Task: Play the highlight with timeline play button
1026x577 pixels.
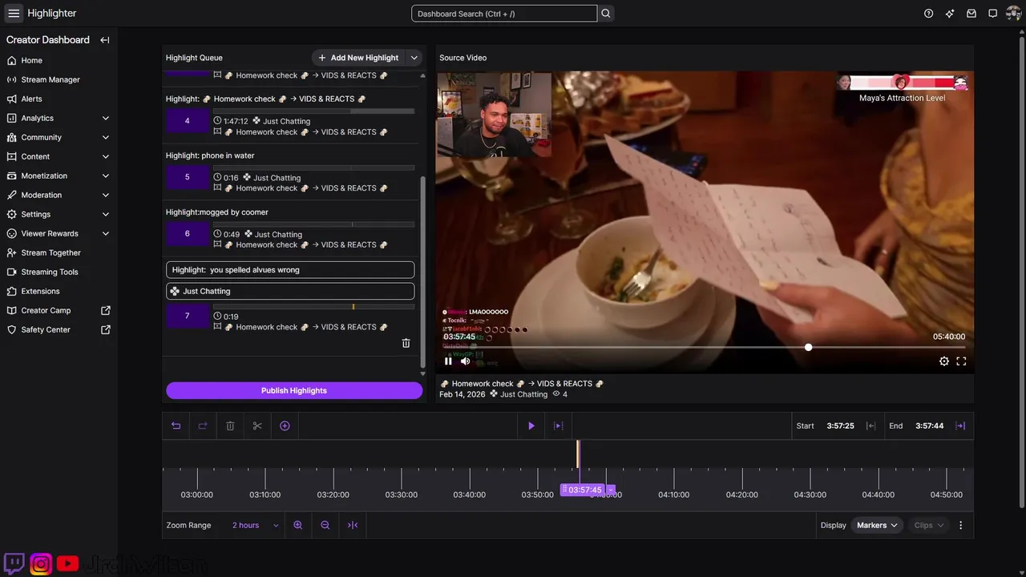Action: pyautogui.click(x=531, y=426)
